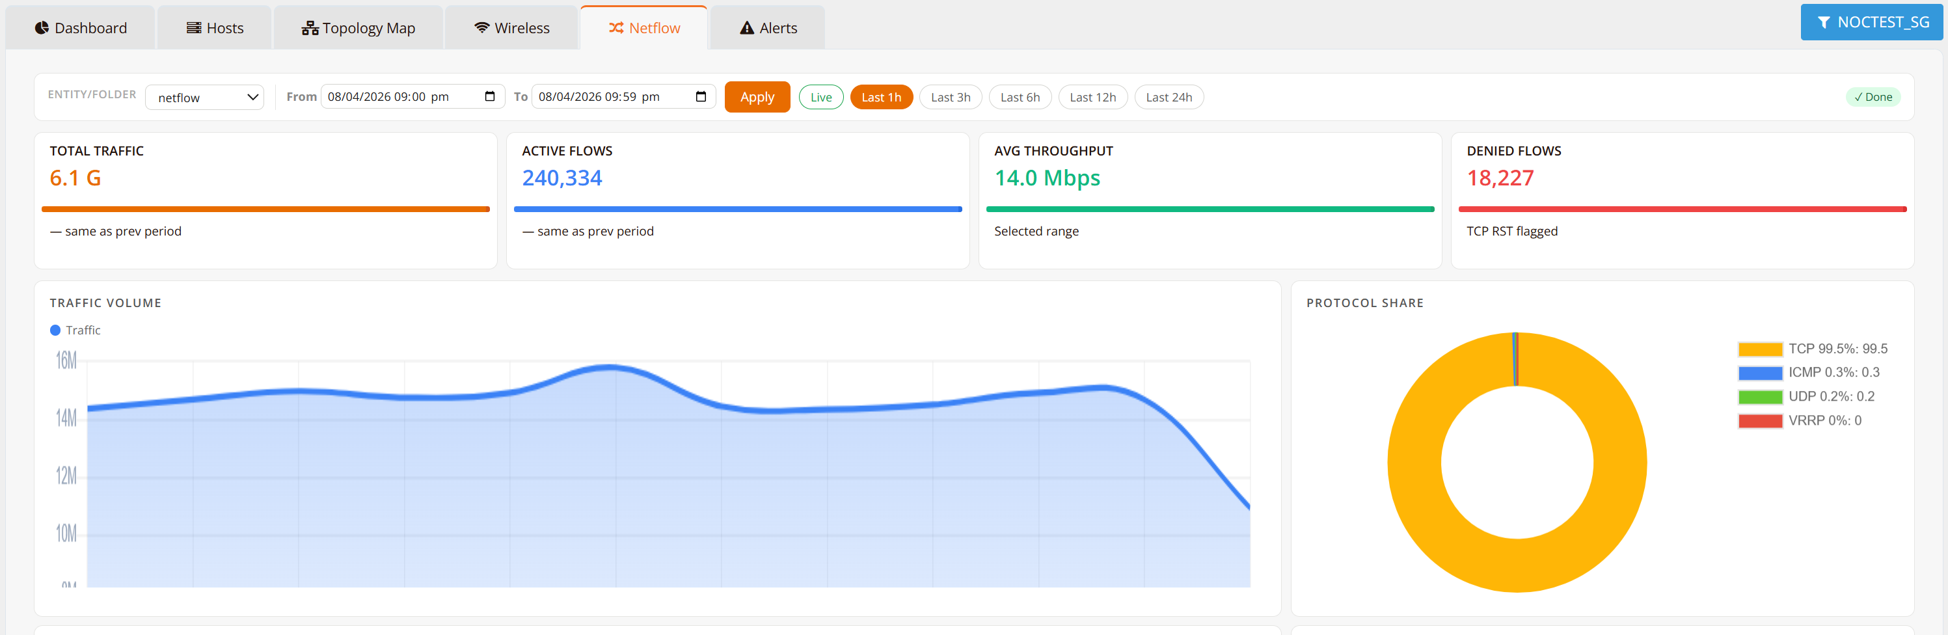Click the Wireless wifi icon
This screenshot has width=1948, height=635.
(x=481, y=28)
